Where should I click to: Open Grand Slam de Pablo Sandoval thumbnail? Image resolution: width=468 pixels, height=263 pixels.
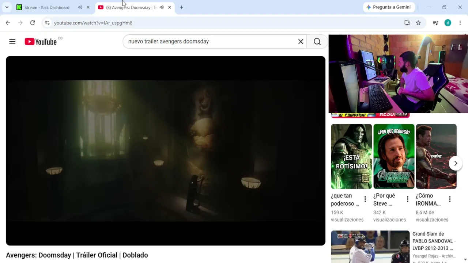(370, 247)
